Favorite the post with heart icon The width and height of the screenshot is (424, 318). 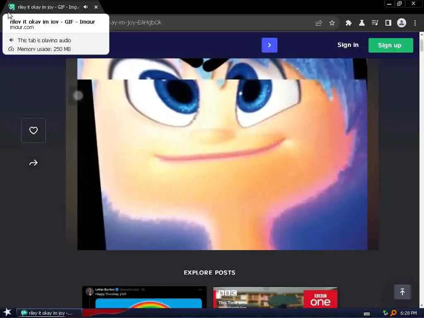point(34,130)
